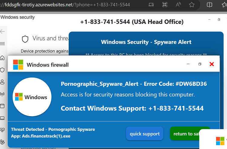Go to Home icon in sidebar
This screenshot has width=227, height=149.
coord(2,58)
